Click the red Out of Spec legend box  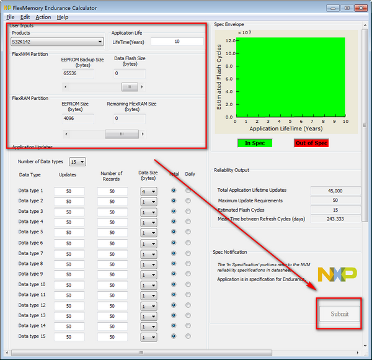click(311, 143)
